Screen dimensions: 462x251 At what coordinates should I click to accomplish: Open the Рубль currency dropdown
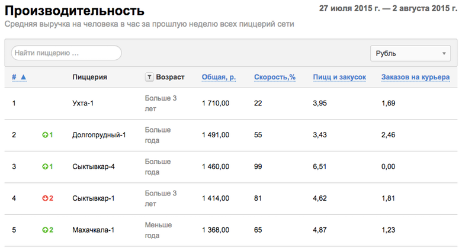[410, 53]
